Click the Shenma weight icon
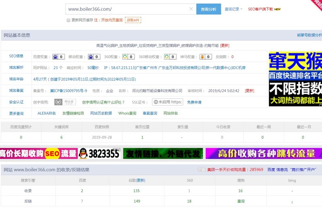This screenshot has height=208, width=322. pos(202,57)
